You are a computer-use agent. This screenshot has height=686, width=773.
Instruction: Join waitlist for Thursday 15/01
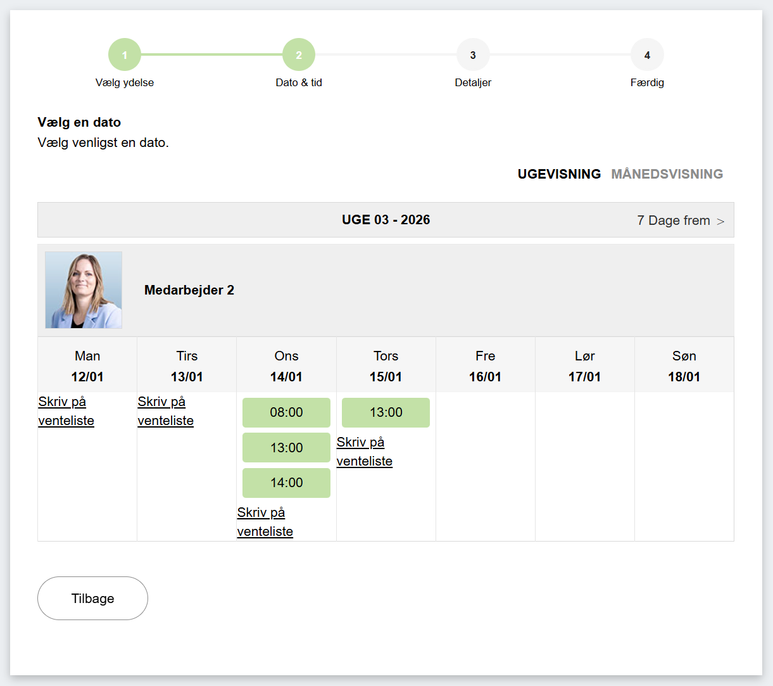coord(364,452)
